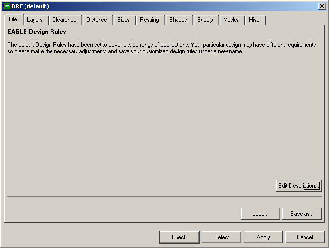Screen dimensions: 329x248
Task: Open the Clearance tab
Action: [x=65, y=20]
